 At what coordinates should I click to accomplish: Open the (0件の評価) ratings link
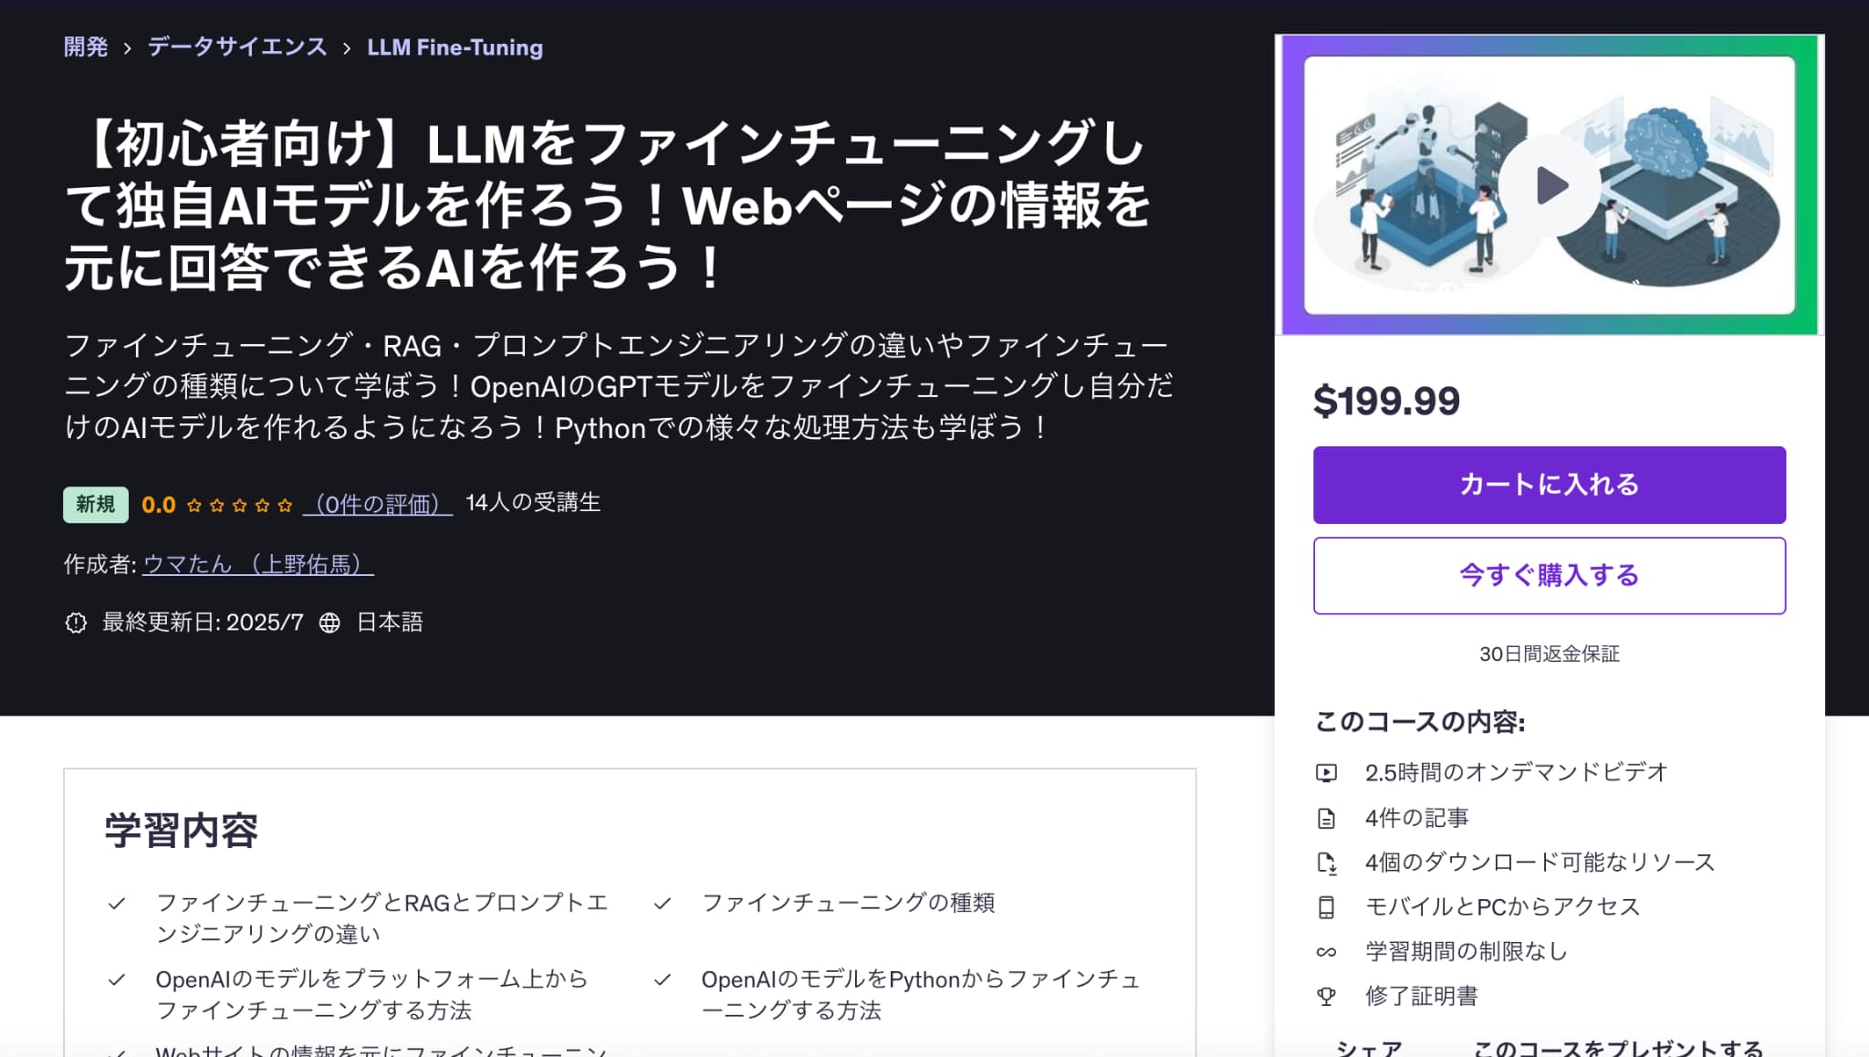tap(378, 504)
